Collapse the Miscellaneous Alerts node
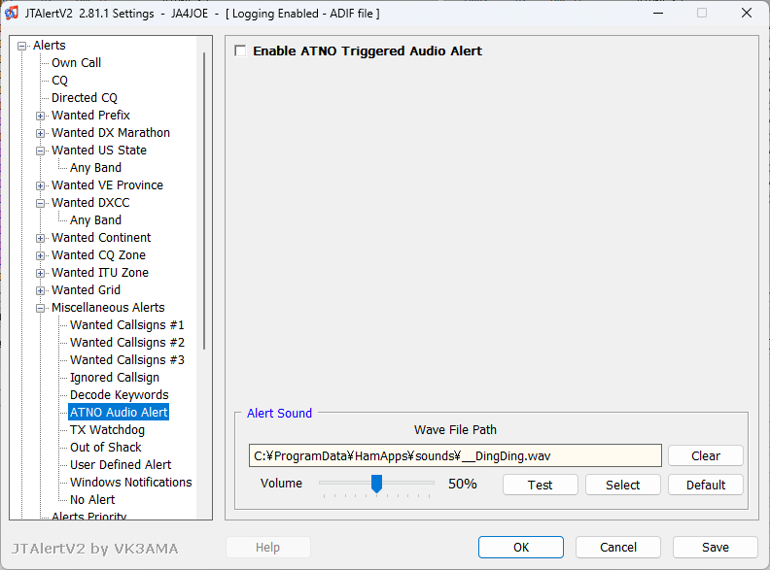Screen dimensions: 770x570 pyautogui.click(x=40, y=309)
